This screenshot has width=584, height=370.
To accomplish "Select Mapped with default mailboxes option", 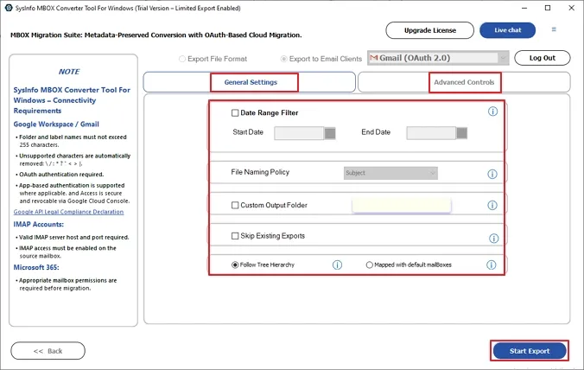I will pos(369,265).
